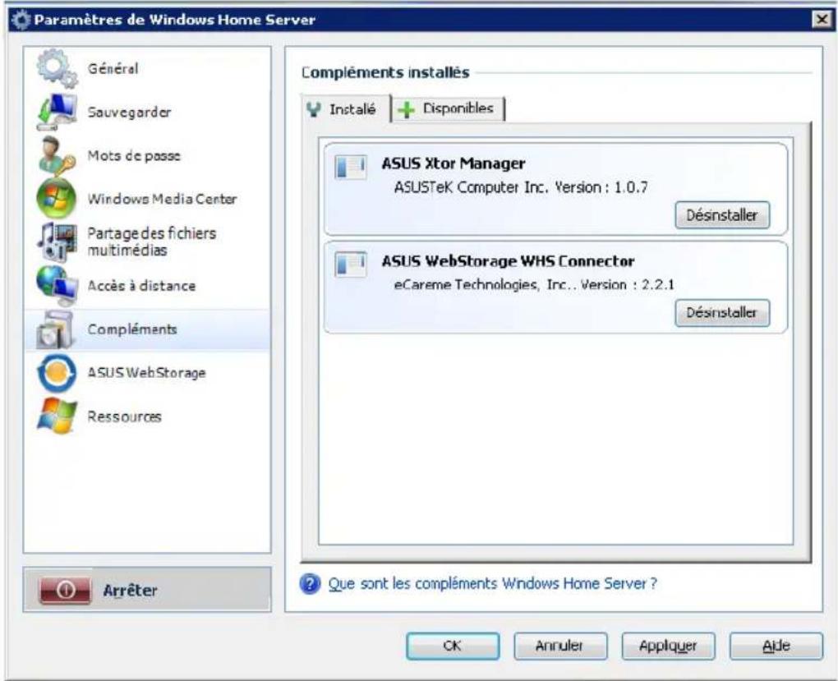Select Sauvegarder in the sidebar
The width and height of the screenshot is (838, 681).
point(147,113)
